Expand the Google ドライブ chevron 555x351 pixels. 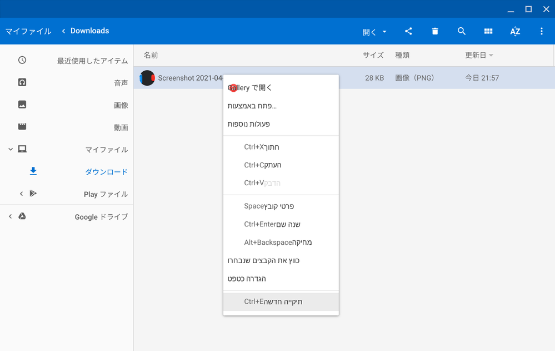(11, 216)
